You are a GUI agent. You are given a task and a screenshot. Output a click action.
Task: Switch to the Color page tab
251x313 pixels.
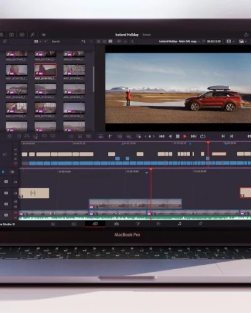pos(158,223)
